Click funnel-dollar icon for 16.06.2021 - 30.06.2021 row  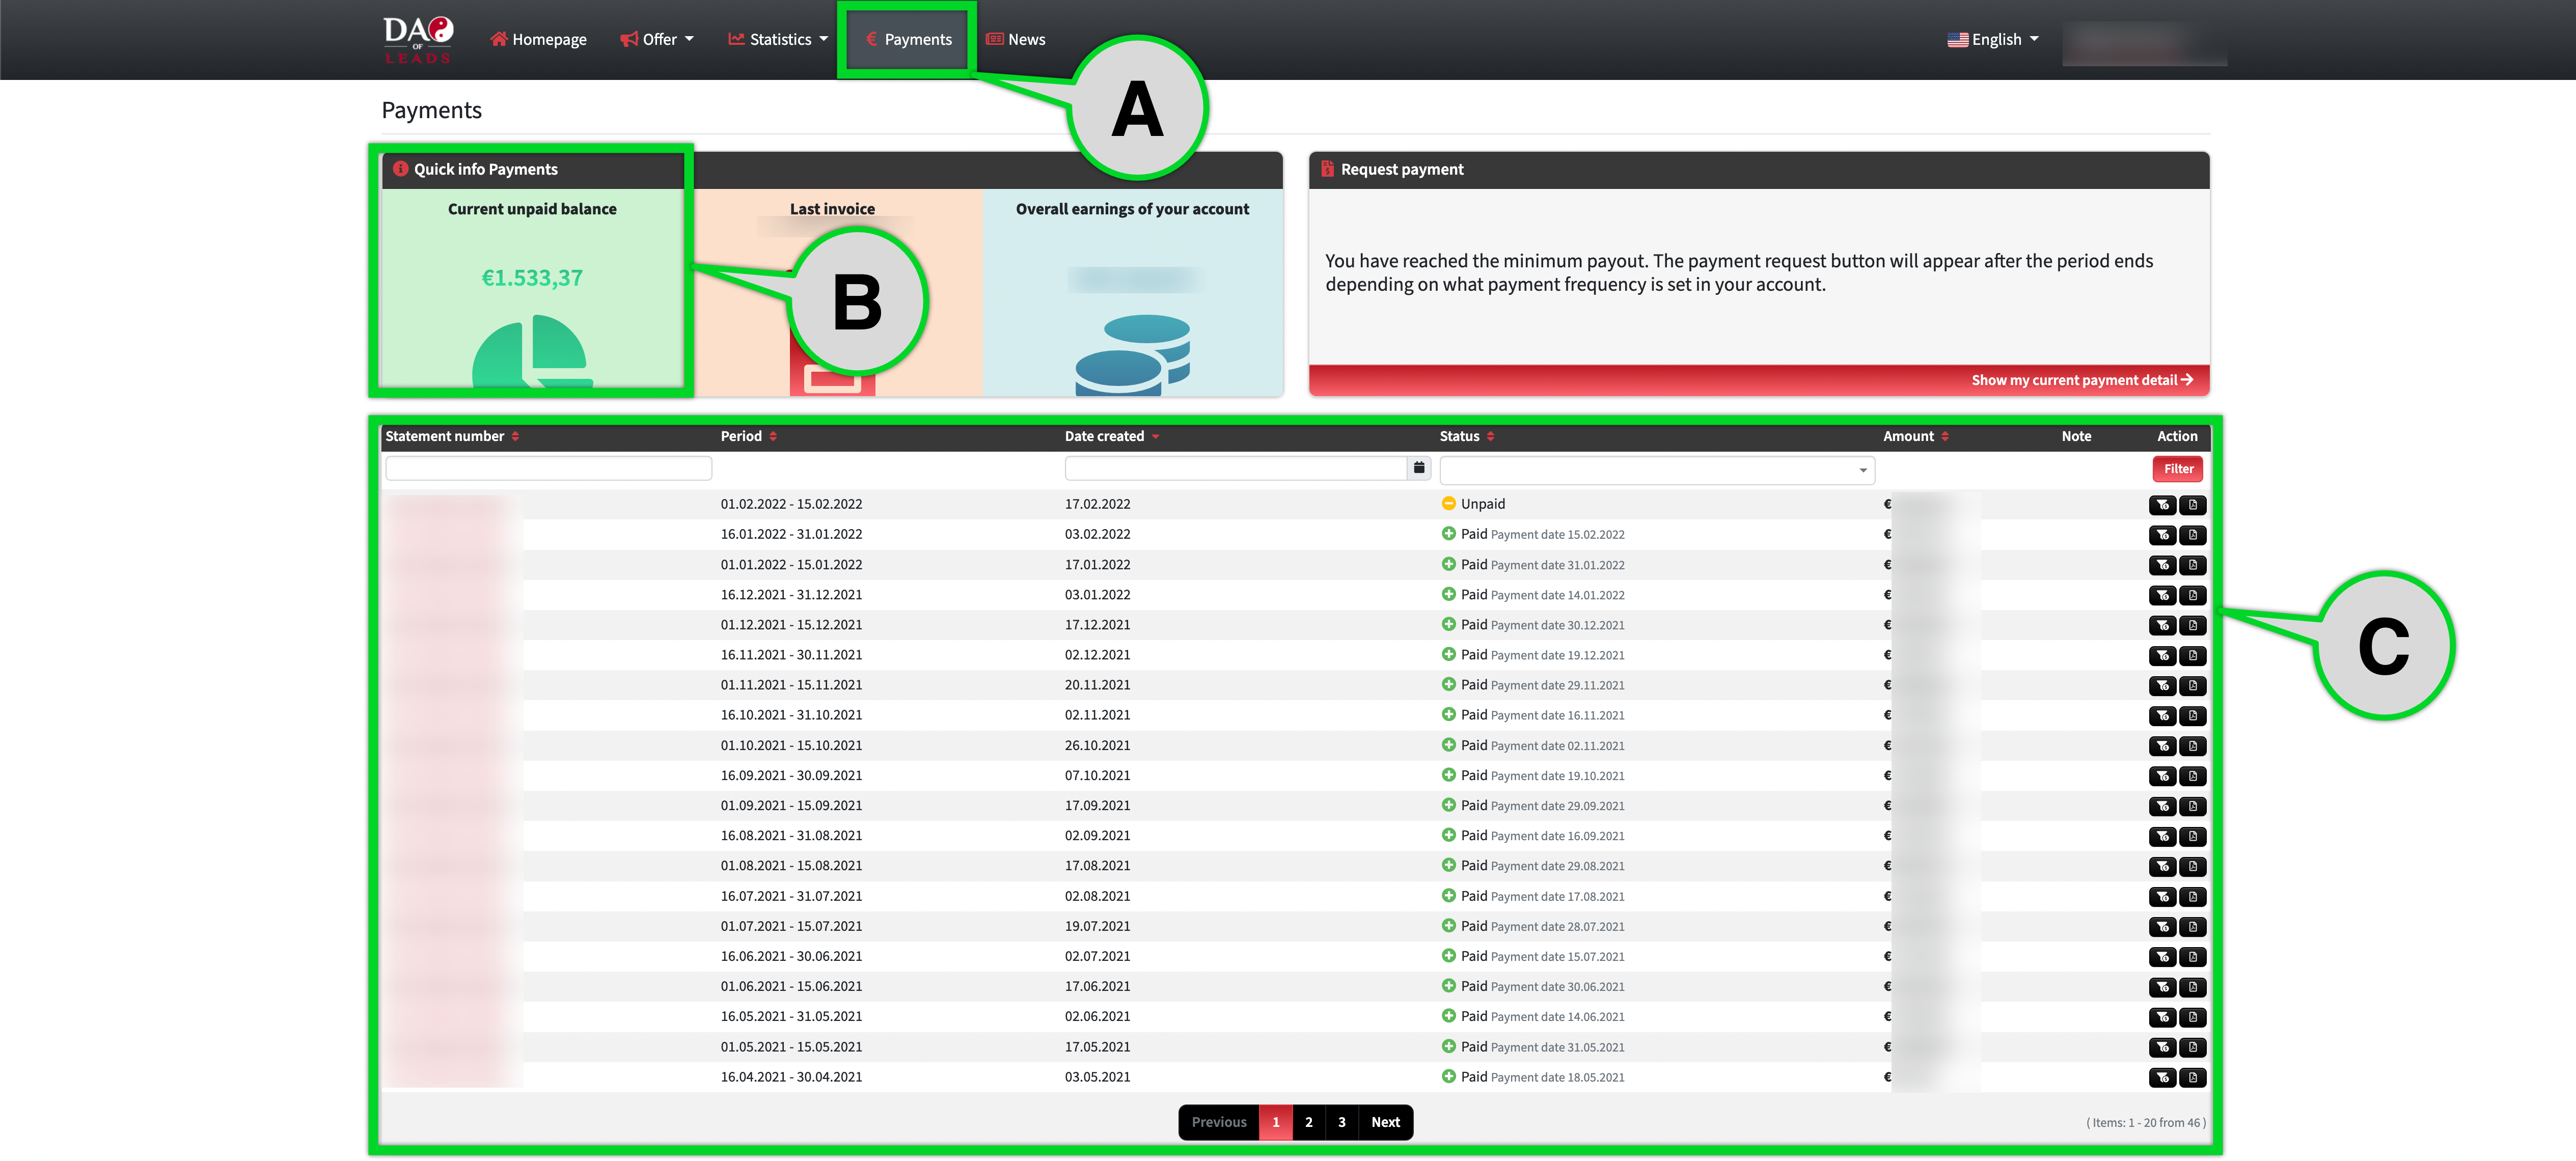2162,957
